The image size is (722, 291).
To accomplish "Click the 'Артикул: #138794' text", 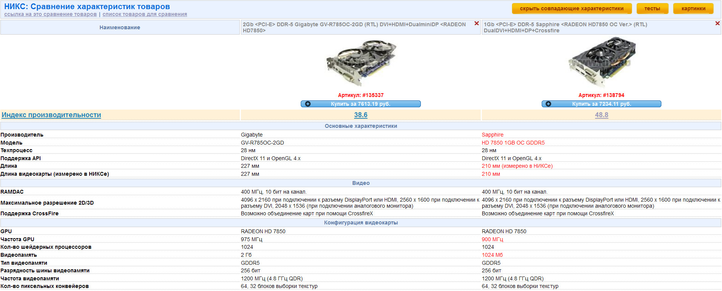I will (x=602, y=95).
